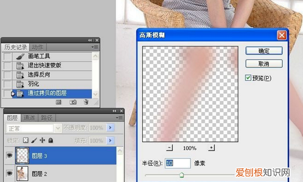
Task: Create a new snapshot camera icon
Action: [73, 102]
